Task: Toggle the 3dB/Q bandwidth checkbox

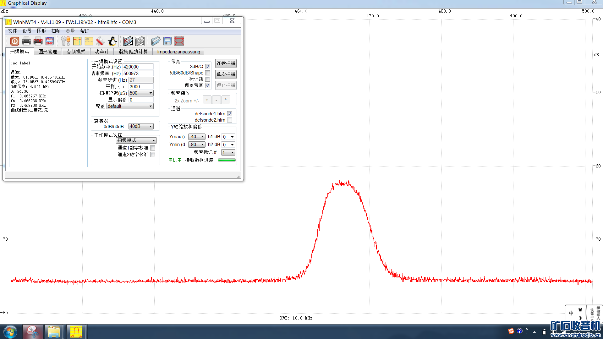Action: pyautogui.click(x=208, y=67)
